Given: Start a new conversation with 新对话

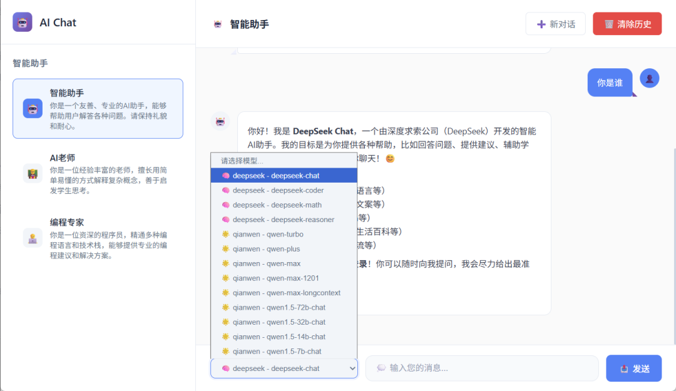Looking at the screenshot, I should pyautogui.click(x=555, y=24).
